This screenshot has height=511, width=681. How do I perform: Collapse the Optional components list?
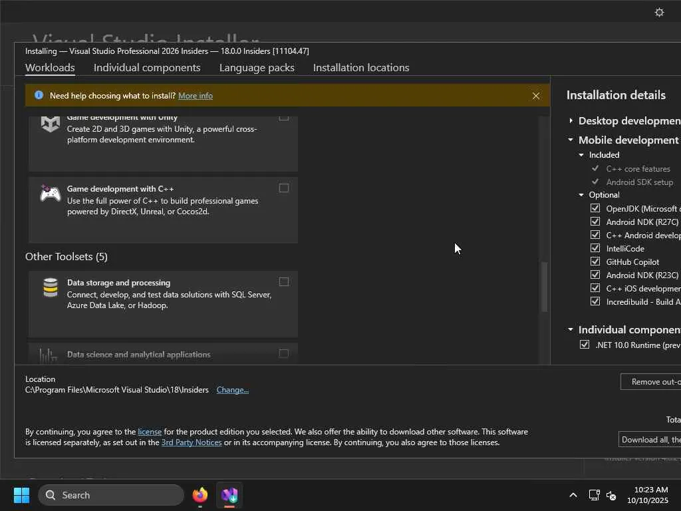(581, 195)
